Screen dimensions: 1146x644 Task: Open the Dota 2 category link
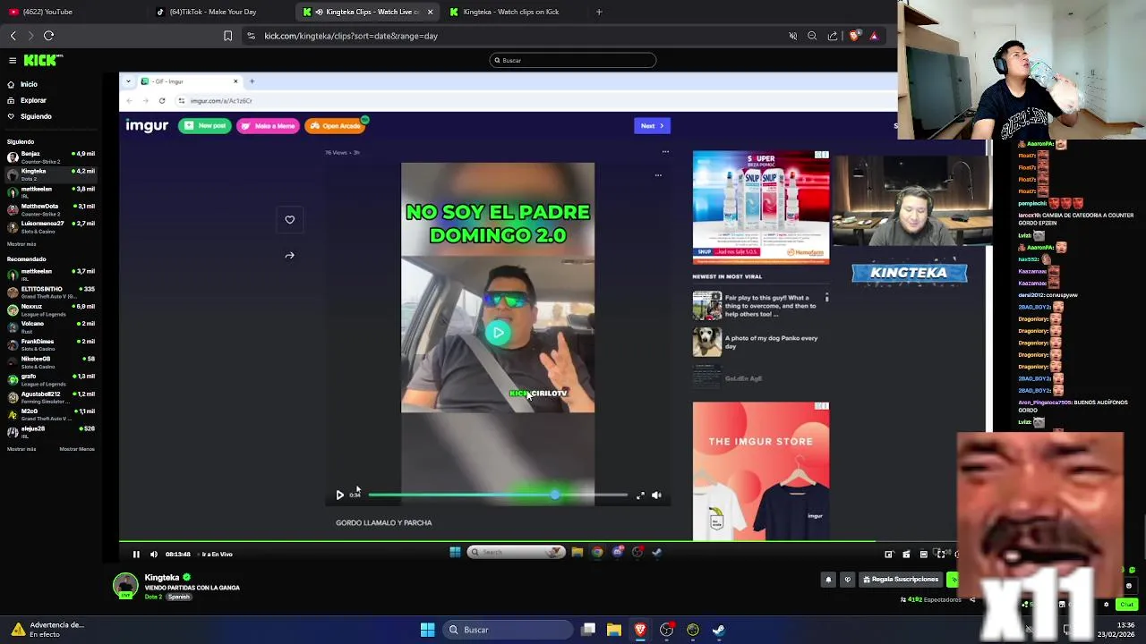click(153, 597)
